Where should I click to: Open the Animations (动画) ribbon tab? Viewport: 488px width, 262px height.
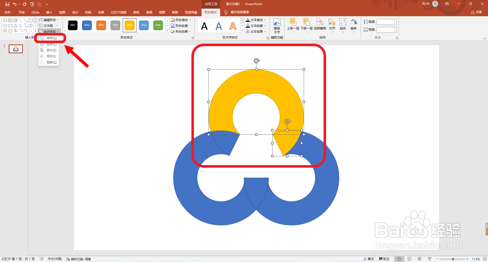pos(101,12)
